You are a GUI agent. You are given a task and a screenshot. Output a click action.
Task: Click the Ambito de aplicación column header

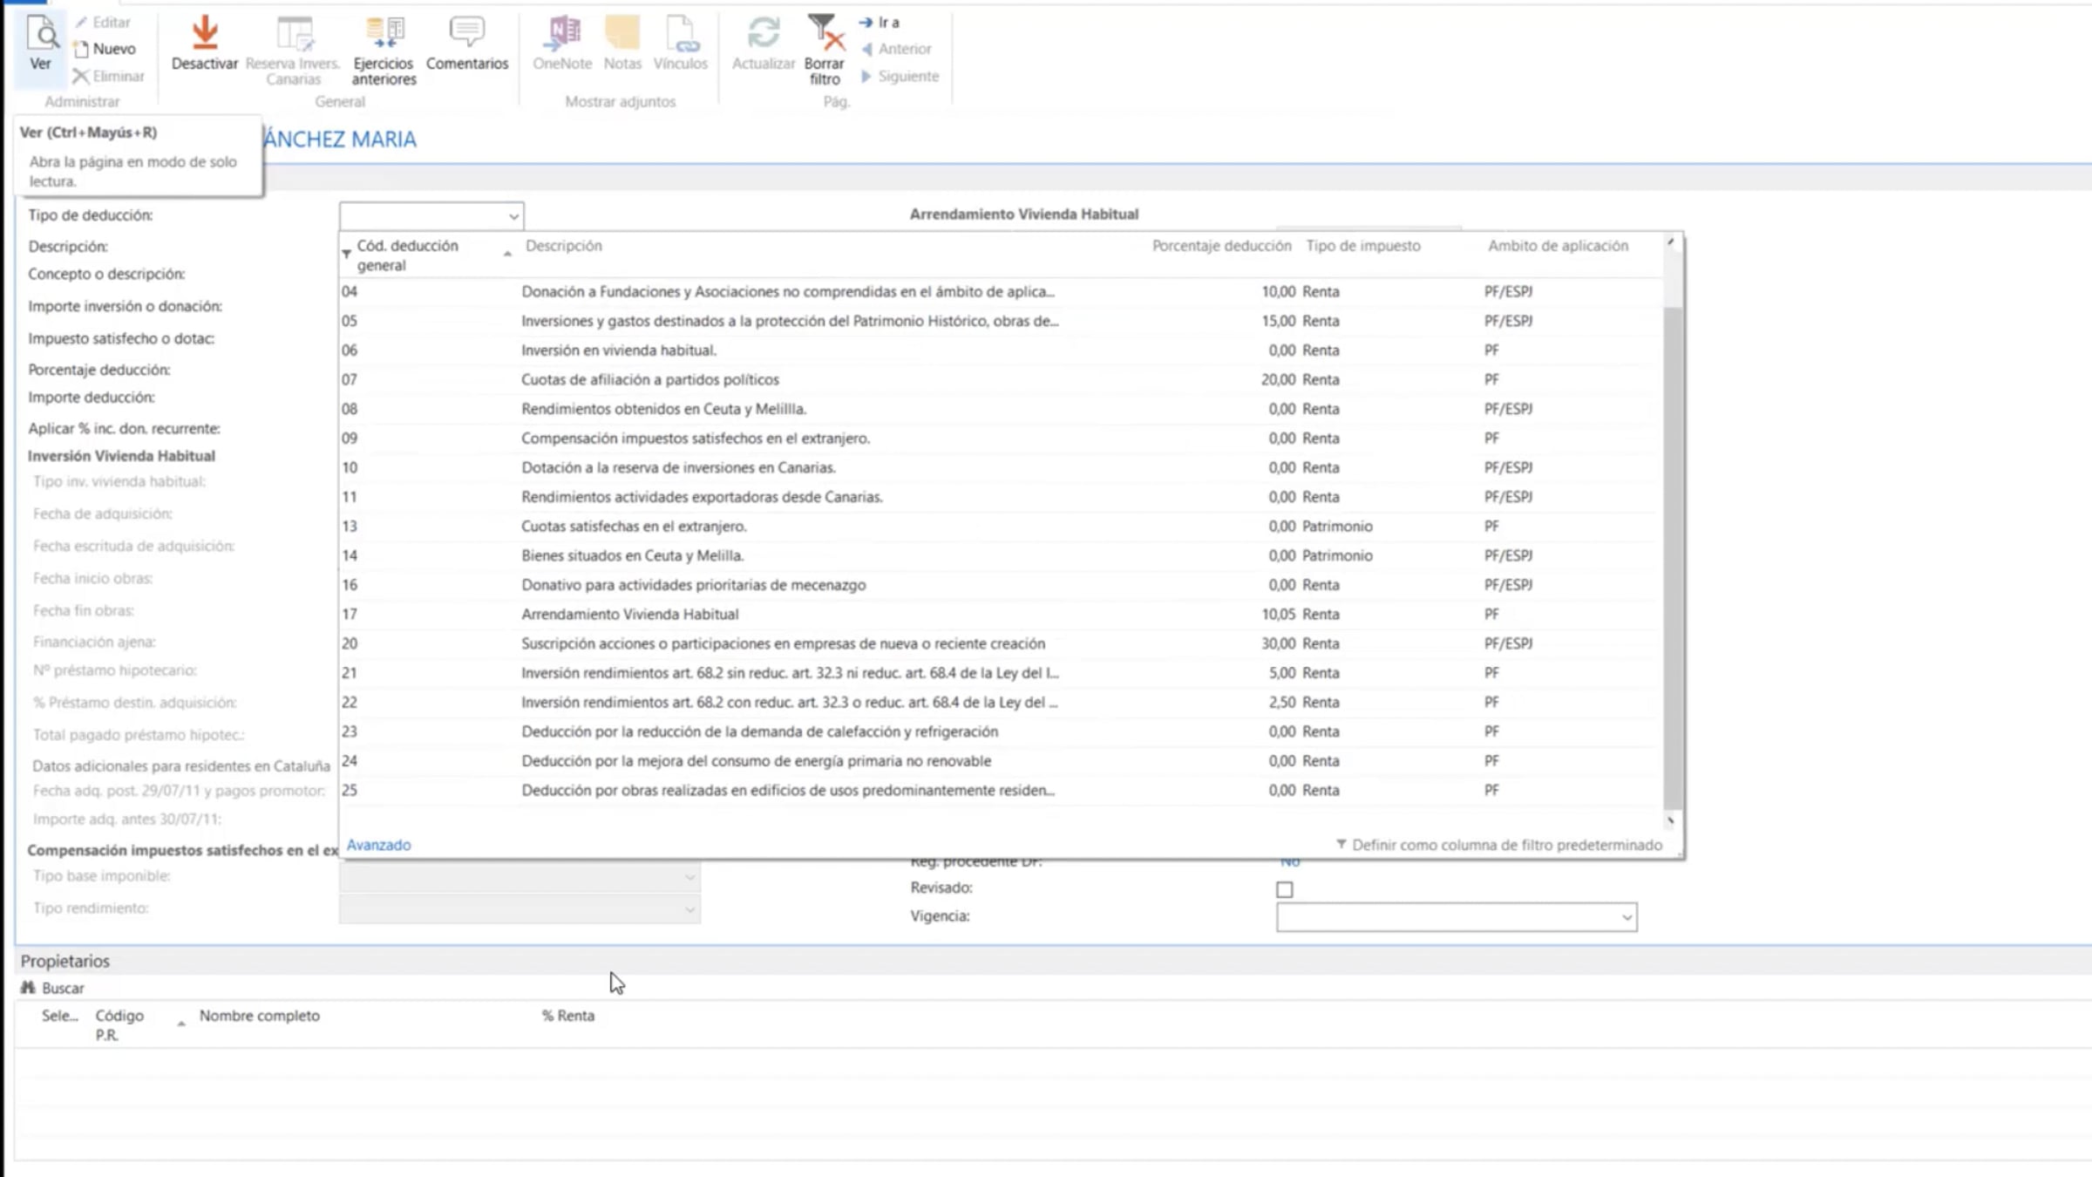click(1558, 246)
